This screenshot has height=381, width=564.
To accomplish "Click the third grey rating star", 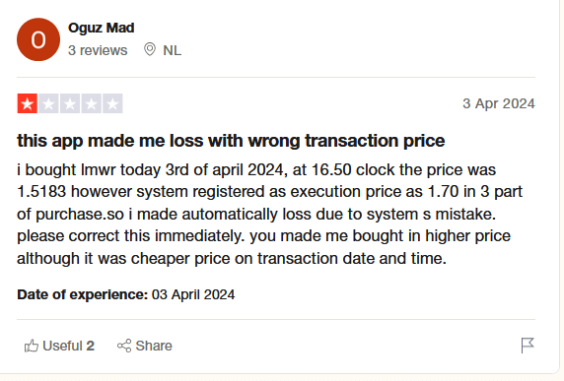I will click(70, 103).
